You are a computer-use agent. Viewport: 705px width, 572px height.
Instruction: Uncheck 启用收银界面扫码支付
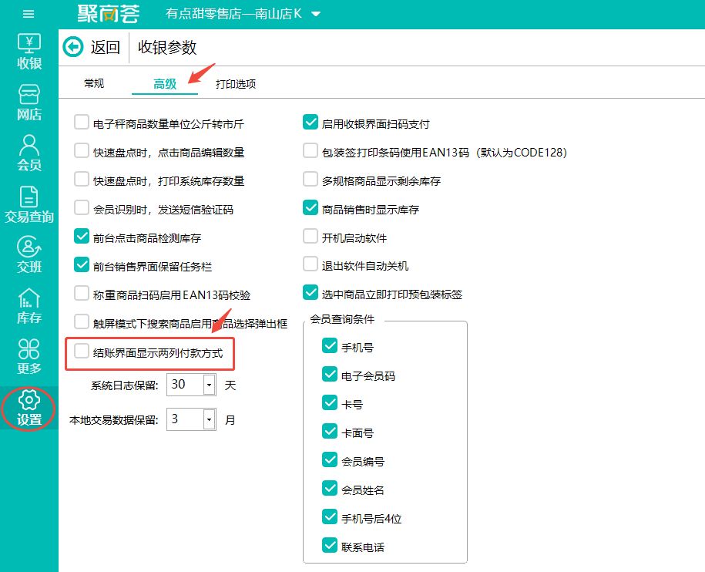(311, 123)
